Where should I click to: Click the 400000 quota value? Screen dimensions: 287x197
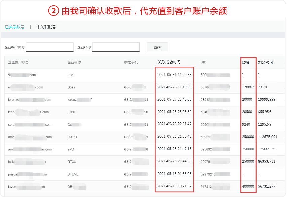tap(248, 187)
